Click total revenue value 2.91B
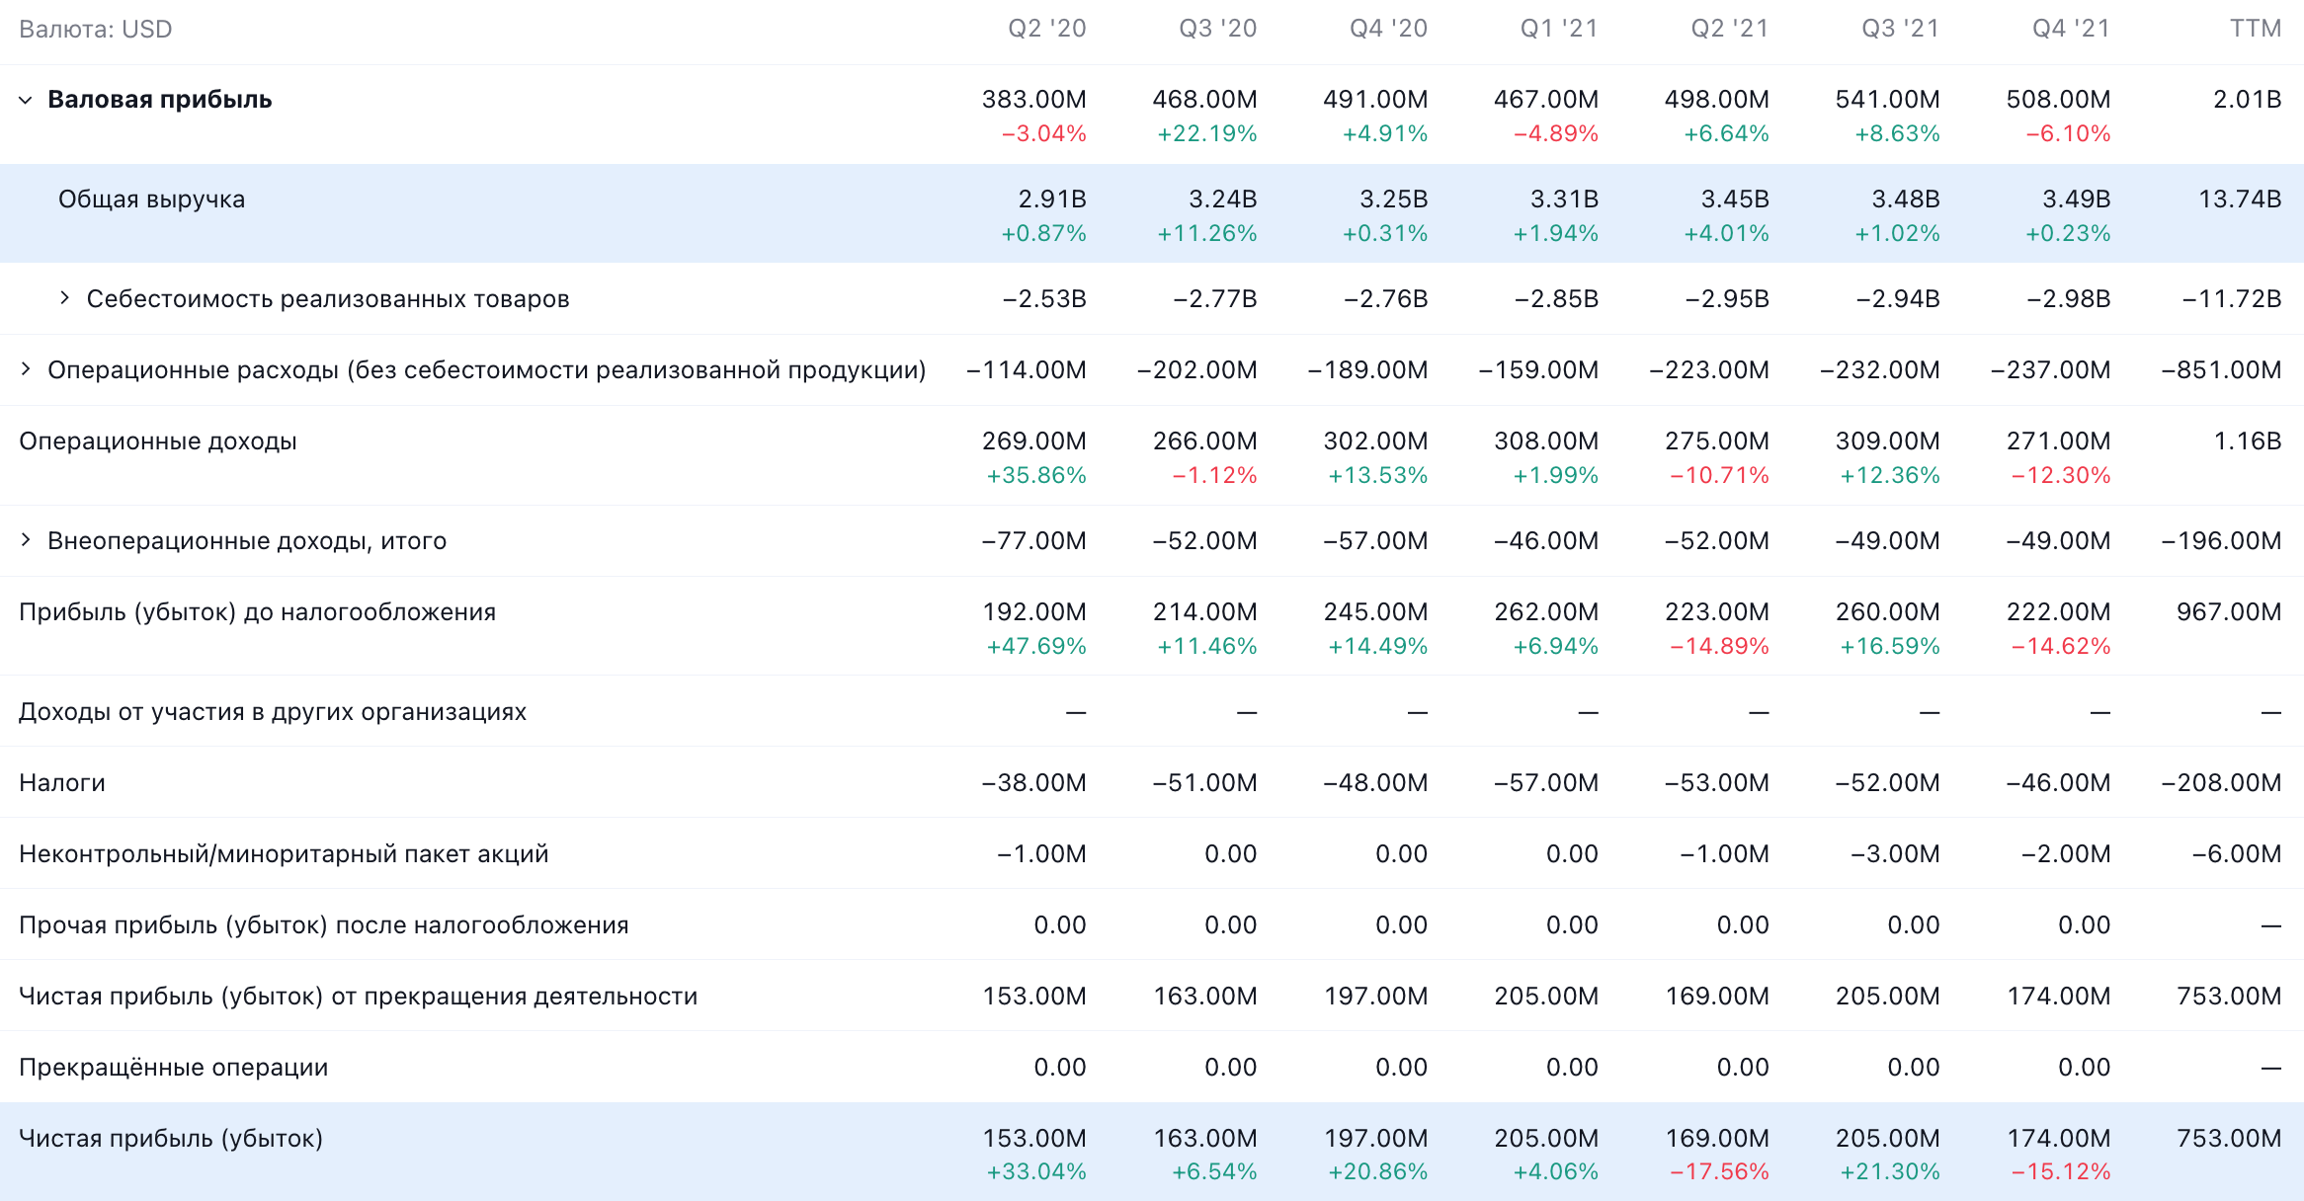 click(x=1052, y=200)
